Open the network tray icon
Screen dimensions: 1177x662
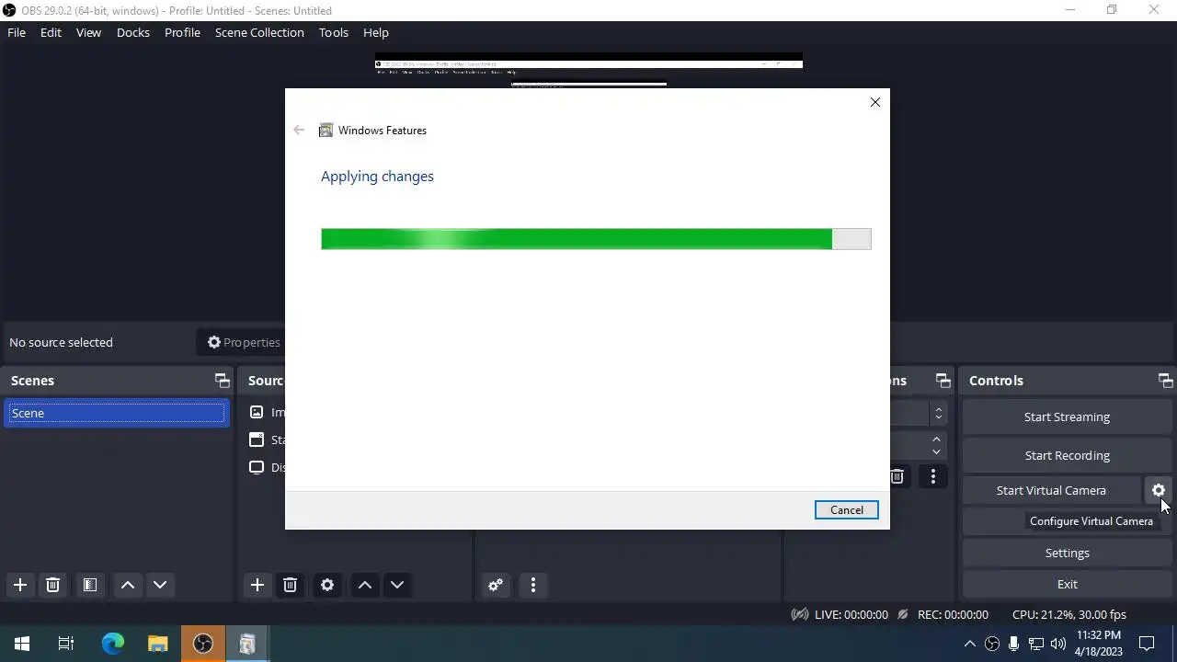(x=1036, y=644)
